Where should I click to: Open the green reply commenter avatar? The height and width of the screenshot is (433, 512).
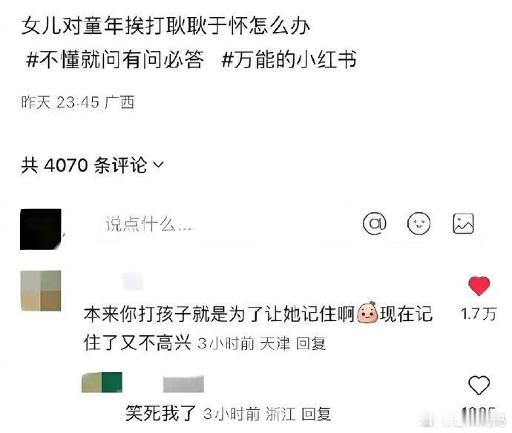pyautogui.click(x=102, y=383)
